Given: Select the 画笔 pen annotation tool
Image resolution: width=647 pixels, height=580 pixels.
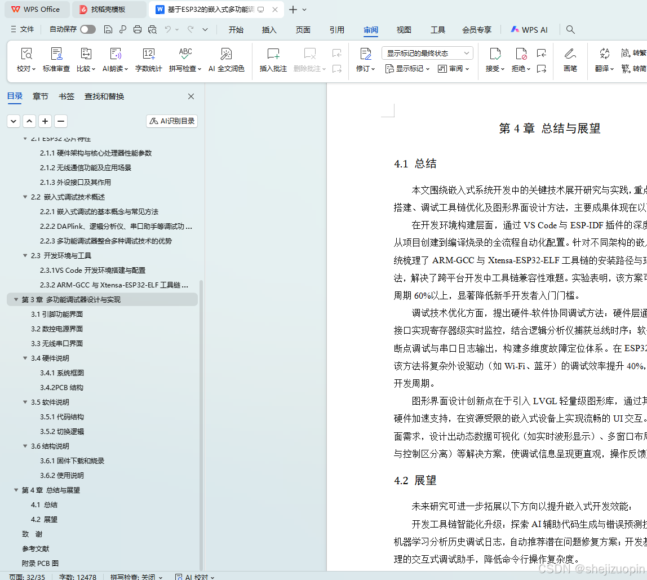Looking at the screenshot, I should (x=570, y=59).
